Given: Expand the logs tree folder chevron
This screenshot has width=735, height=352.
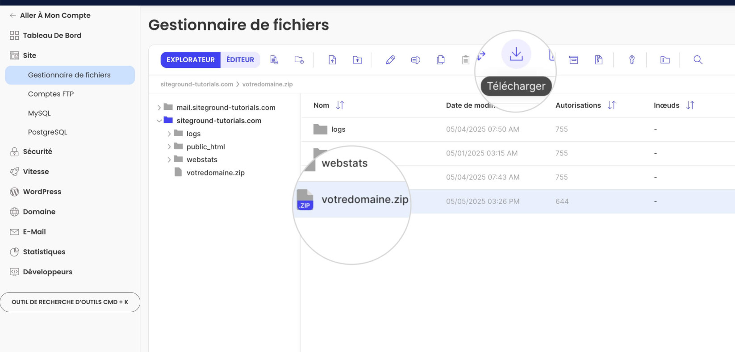Looking at the screenshot, I should [169, 134].
